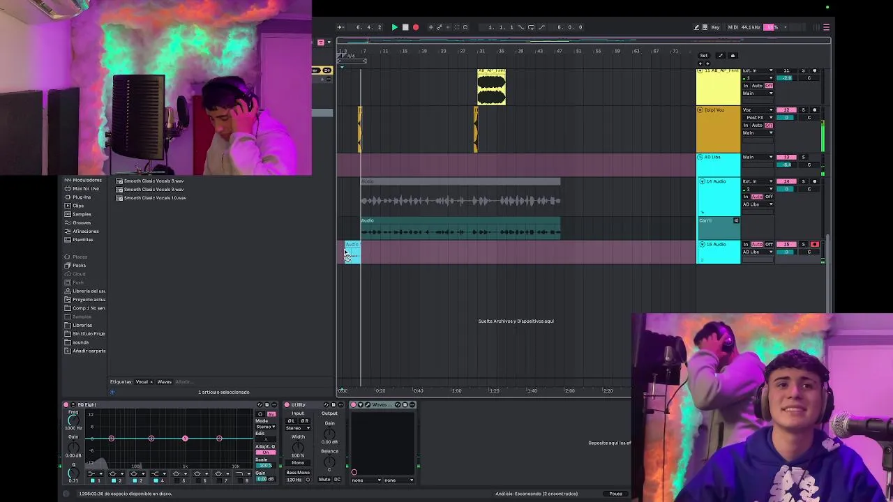The height and width of the screenshot is (502, 893).
Task: Arm track 15 Audio for recording
Action: click(814, 245)
